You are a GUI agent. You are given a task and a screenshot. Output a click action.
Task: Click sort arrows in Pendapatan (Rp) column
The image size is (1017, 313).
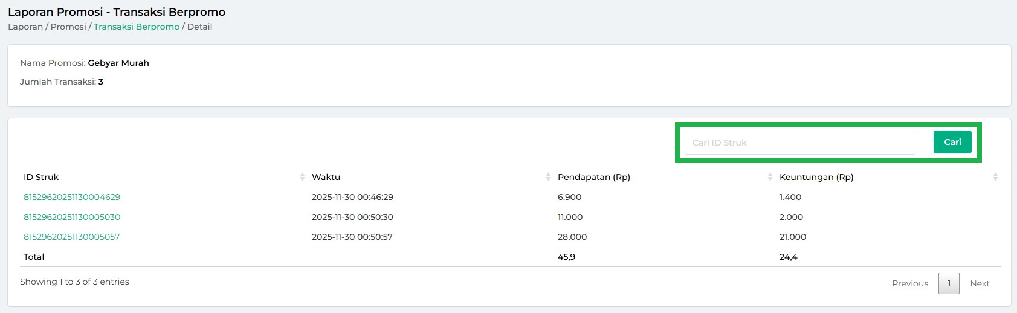[770, 177]
